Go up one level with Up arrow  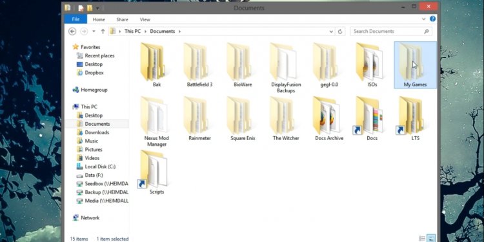[x=103, y=31]
